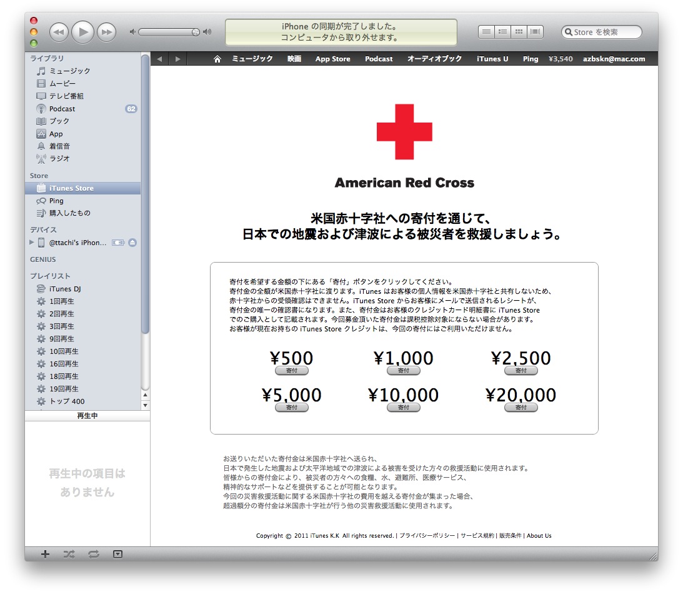
Task: Click the rewind previous track button
Action: 58,32
